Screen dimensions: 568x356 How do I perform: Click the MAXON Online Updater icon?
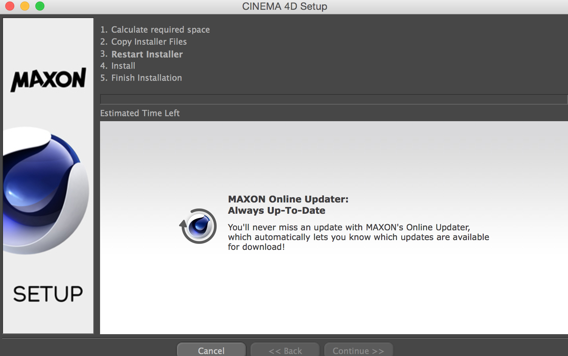coord(198,226)
